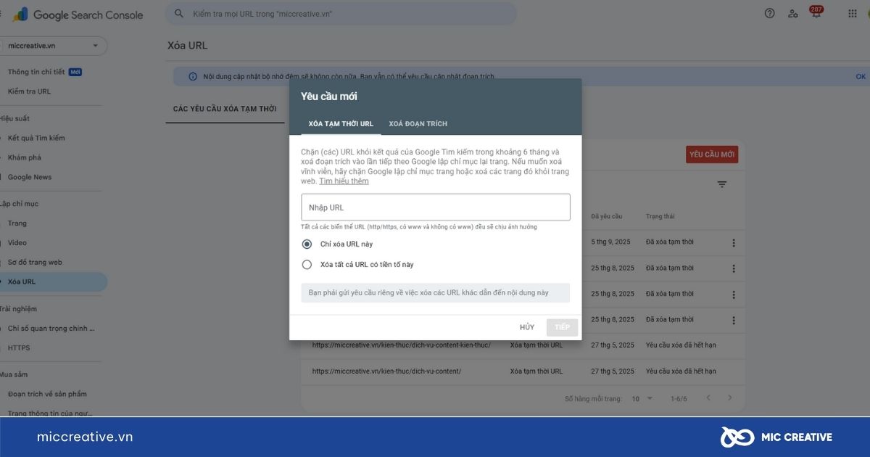Open the Google apps grid icon
870x457 pixels.
pos(853,14)
